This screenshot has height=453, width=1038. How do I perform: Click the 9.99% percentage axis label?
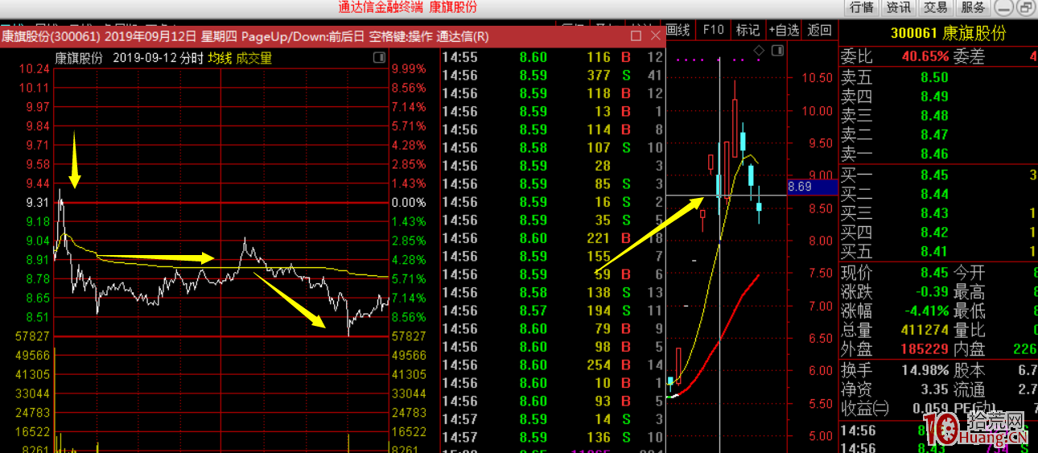(x=409, y=68)
